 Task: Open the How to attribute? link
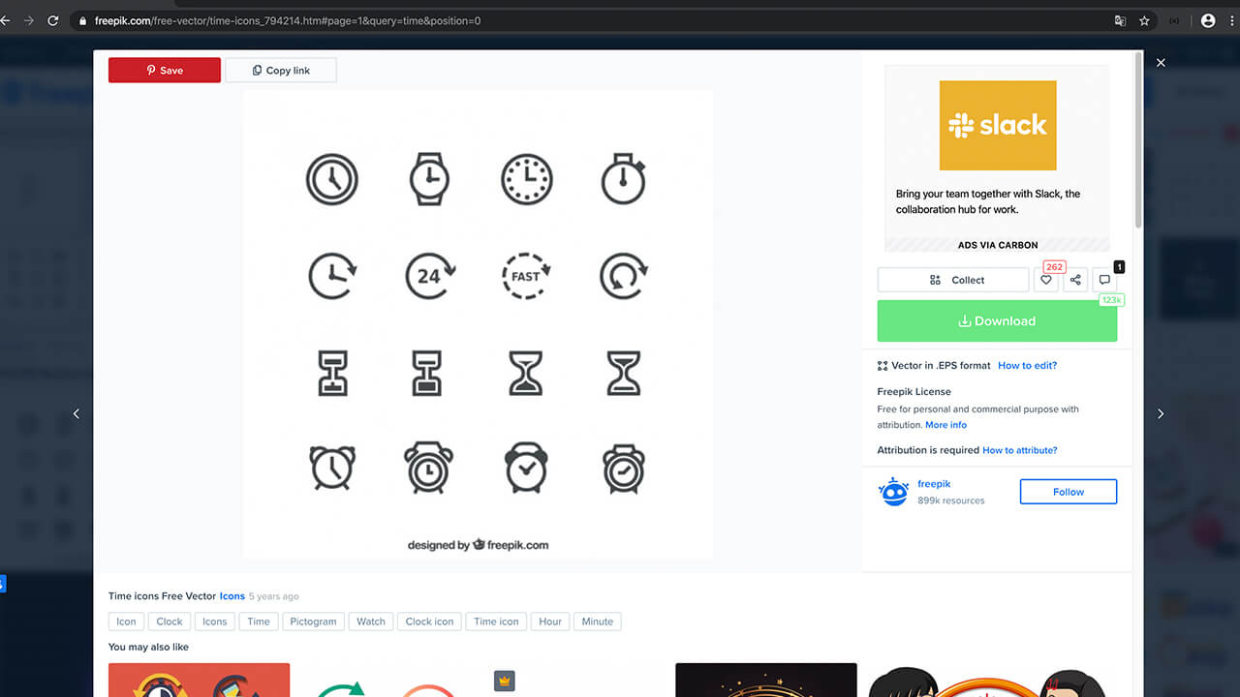1019,450
